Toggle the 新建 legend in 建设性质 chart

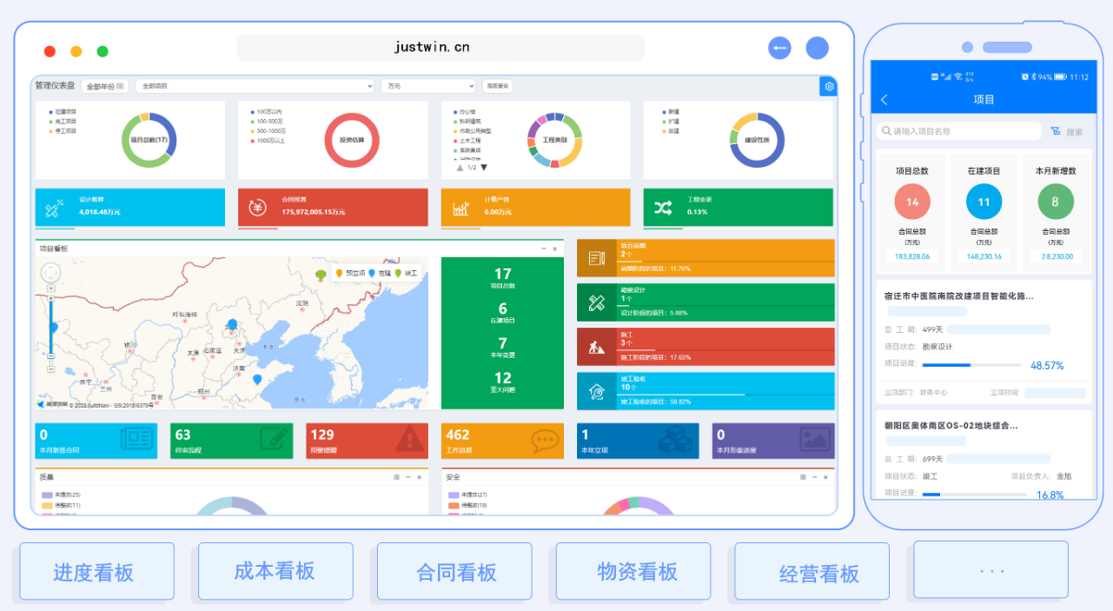pyautogui.click(x=672, y=111)
